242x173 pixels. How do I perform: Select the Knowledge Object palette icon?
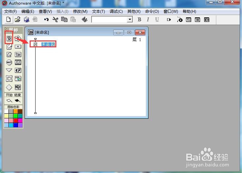point(18,87)
